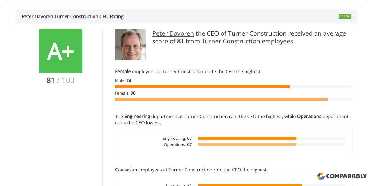Click the CEO Rating section header title

(73, 17)
